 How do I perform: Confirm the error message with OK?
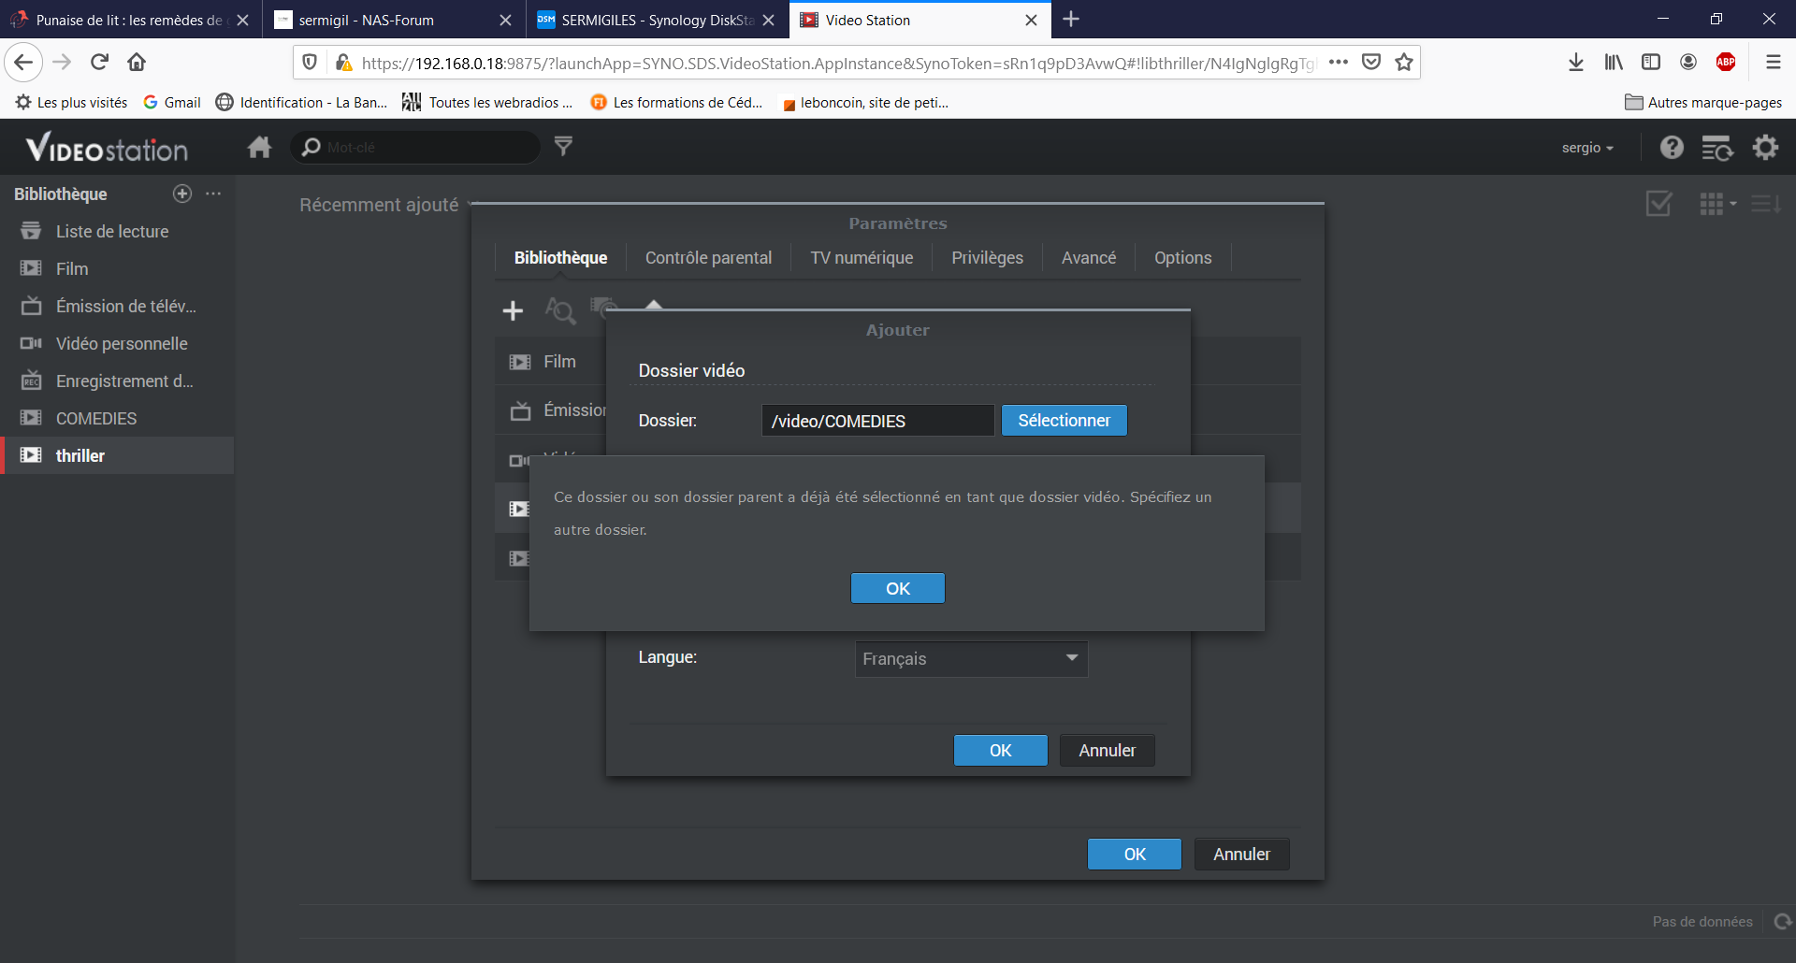click(x=897, y=588)
